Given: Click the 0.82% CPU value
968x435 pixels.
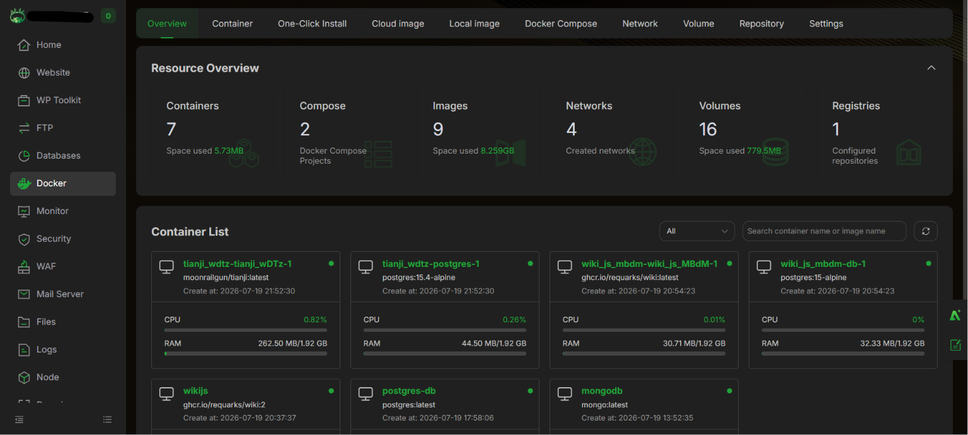Looking at the screenshot, I should pos(315,320).
